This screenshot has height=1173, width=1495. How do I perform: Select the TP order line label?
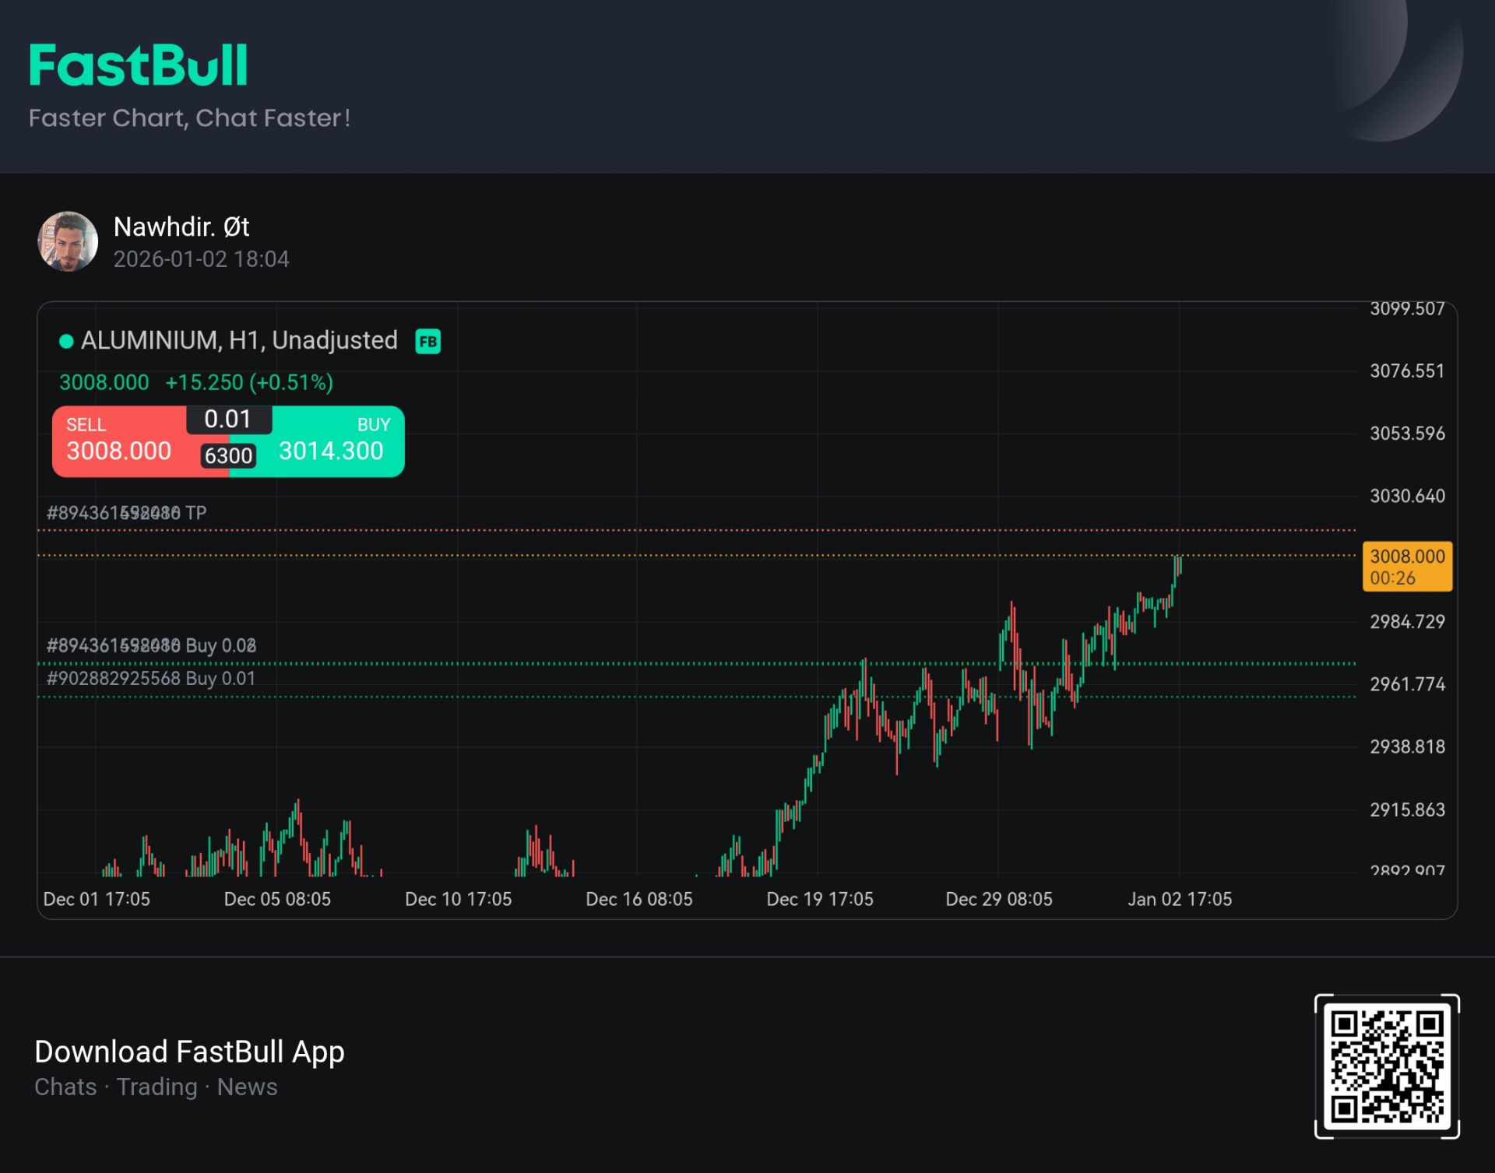pyautogui.click(x=126, y=513)
